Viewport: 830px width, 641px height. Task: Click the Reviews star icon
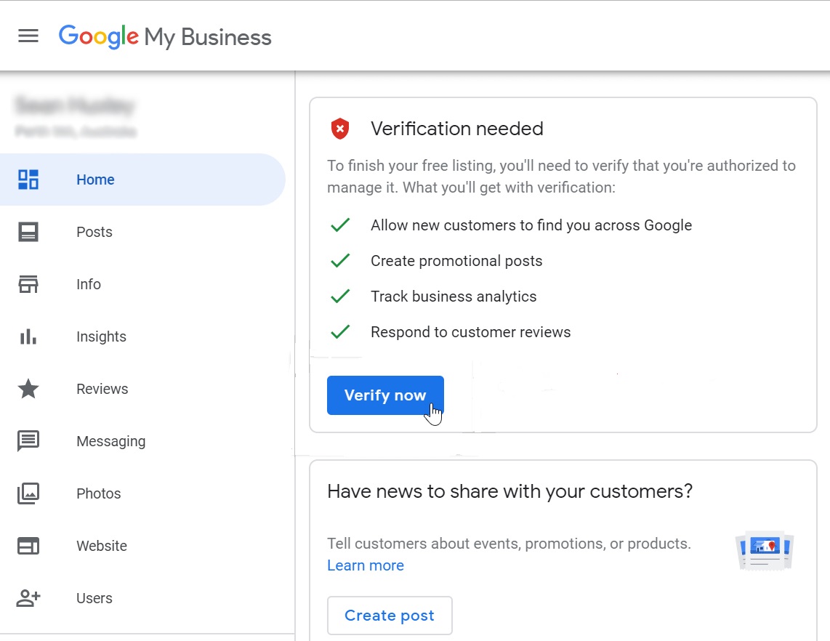(28, 389)
